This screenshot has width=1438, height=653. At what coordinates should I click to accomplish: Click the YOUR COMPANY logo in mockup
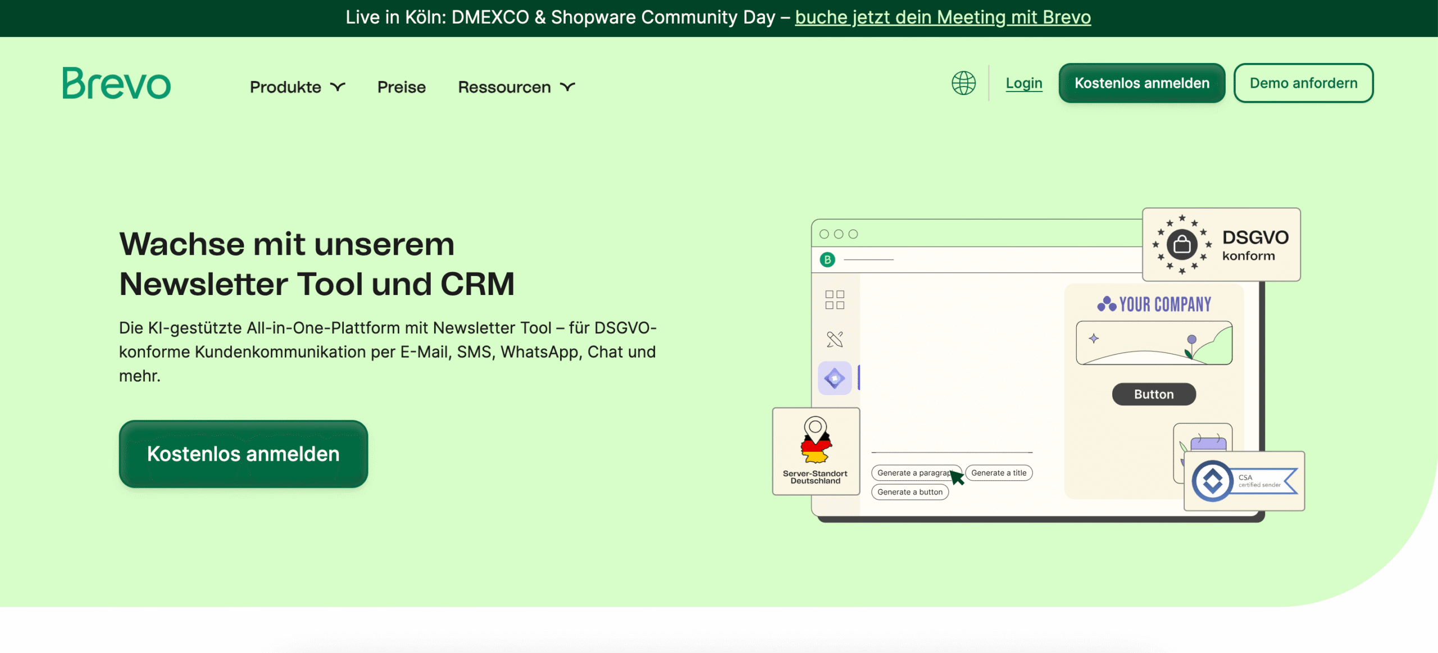tap(1154, 304)
